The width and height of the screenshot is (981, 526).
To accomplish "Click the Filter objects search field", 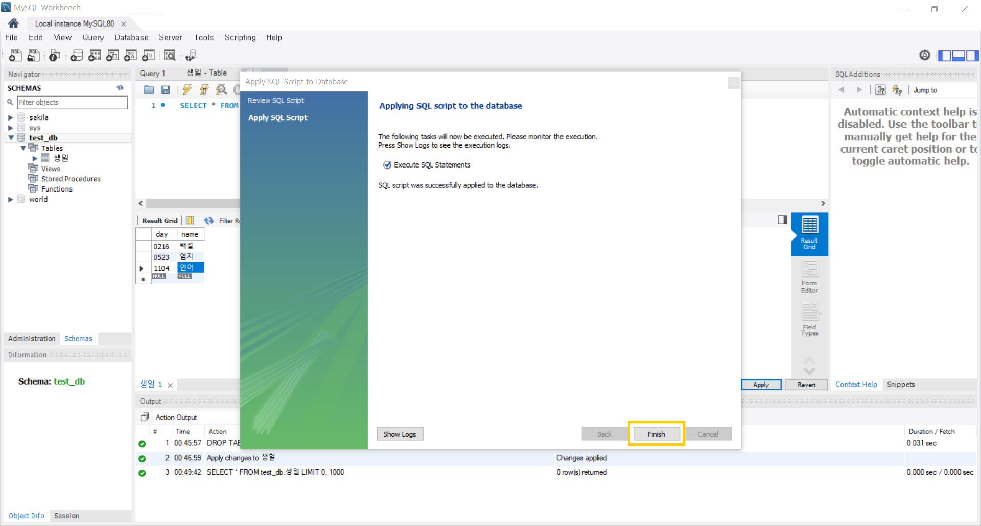I will coord(72,102).
